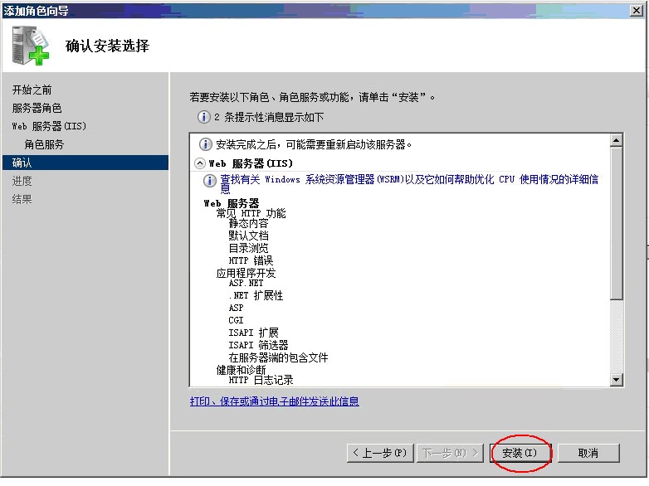Click the scroll down arrow of the list
The image size is (649, 486).
[x=617, y=379]
